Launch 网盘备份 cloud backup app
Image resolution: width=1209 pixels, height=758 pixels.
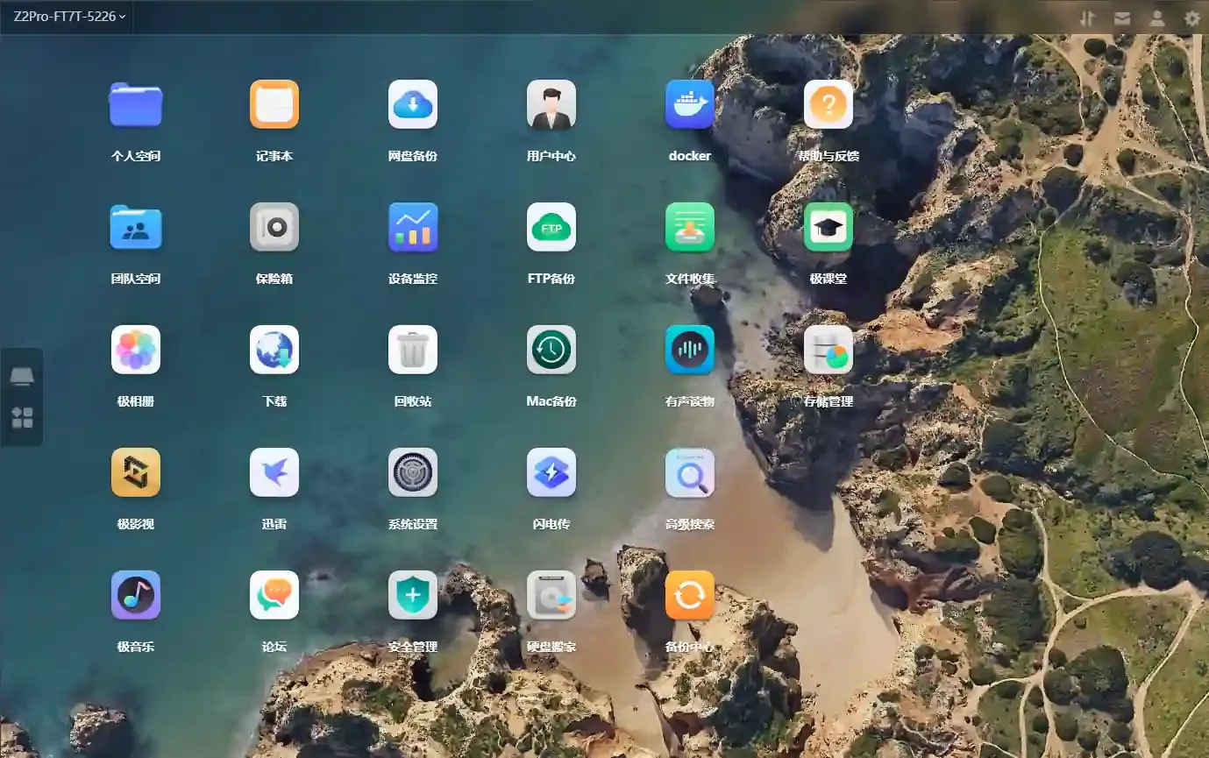(413, 105)
